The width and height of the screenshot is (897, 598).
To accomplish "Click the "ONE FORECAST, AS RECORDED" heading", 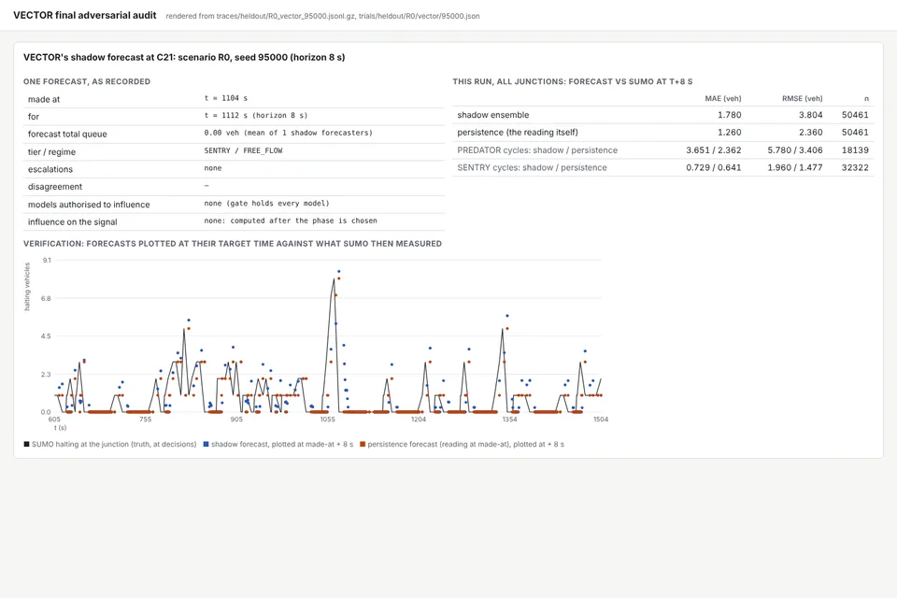I will 87,82.
